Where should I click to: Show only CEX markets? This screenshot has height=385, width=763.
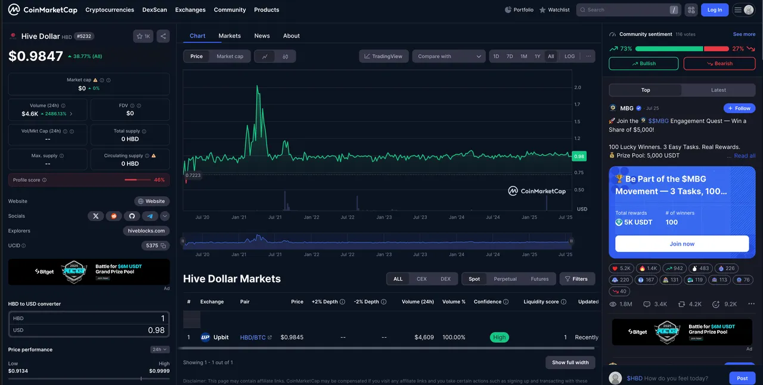(x=421, y=279)
